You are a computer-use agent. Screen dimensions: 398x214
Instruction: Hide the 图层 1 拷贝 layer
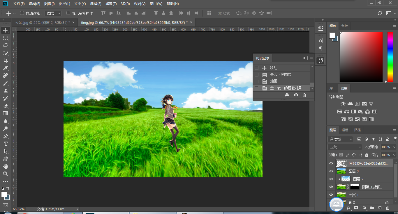pos(331,187)
